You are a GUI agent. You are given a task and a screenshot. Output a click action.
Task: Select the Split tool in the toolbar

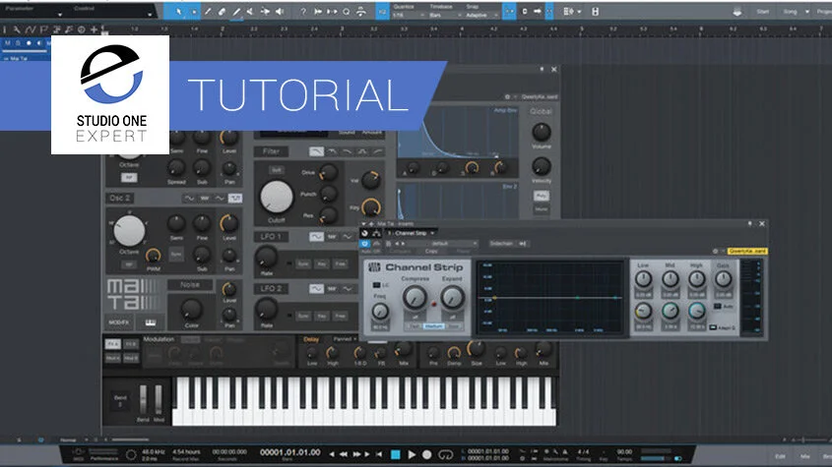tap(208, 12)
